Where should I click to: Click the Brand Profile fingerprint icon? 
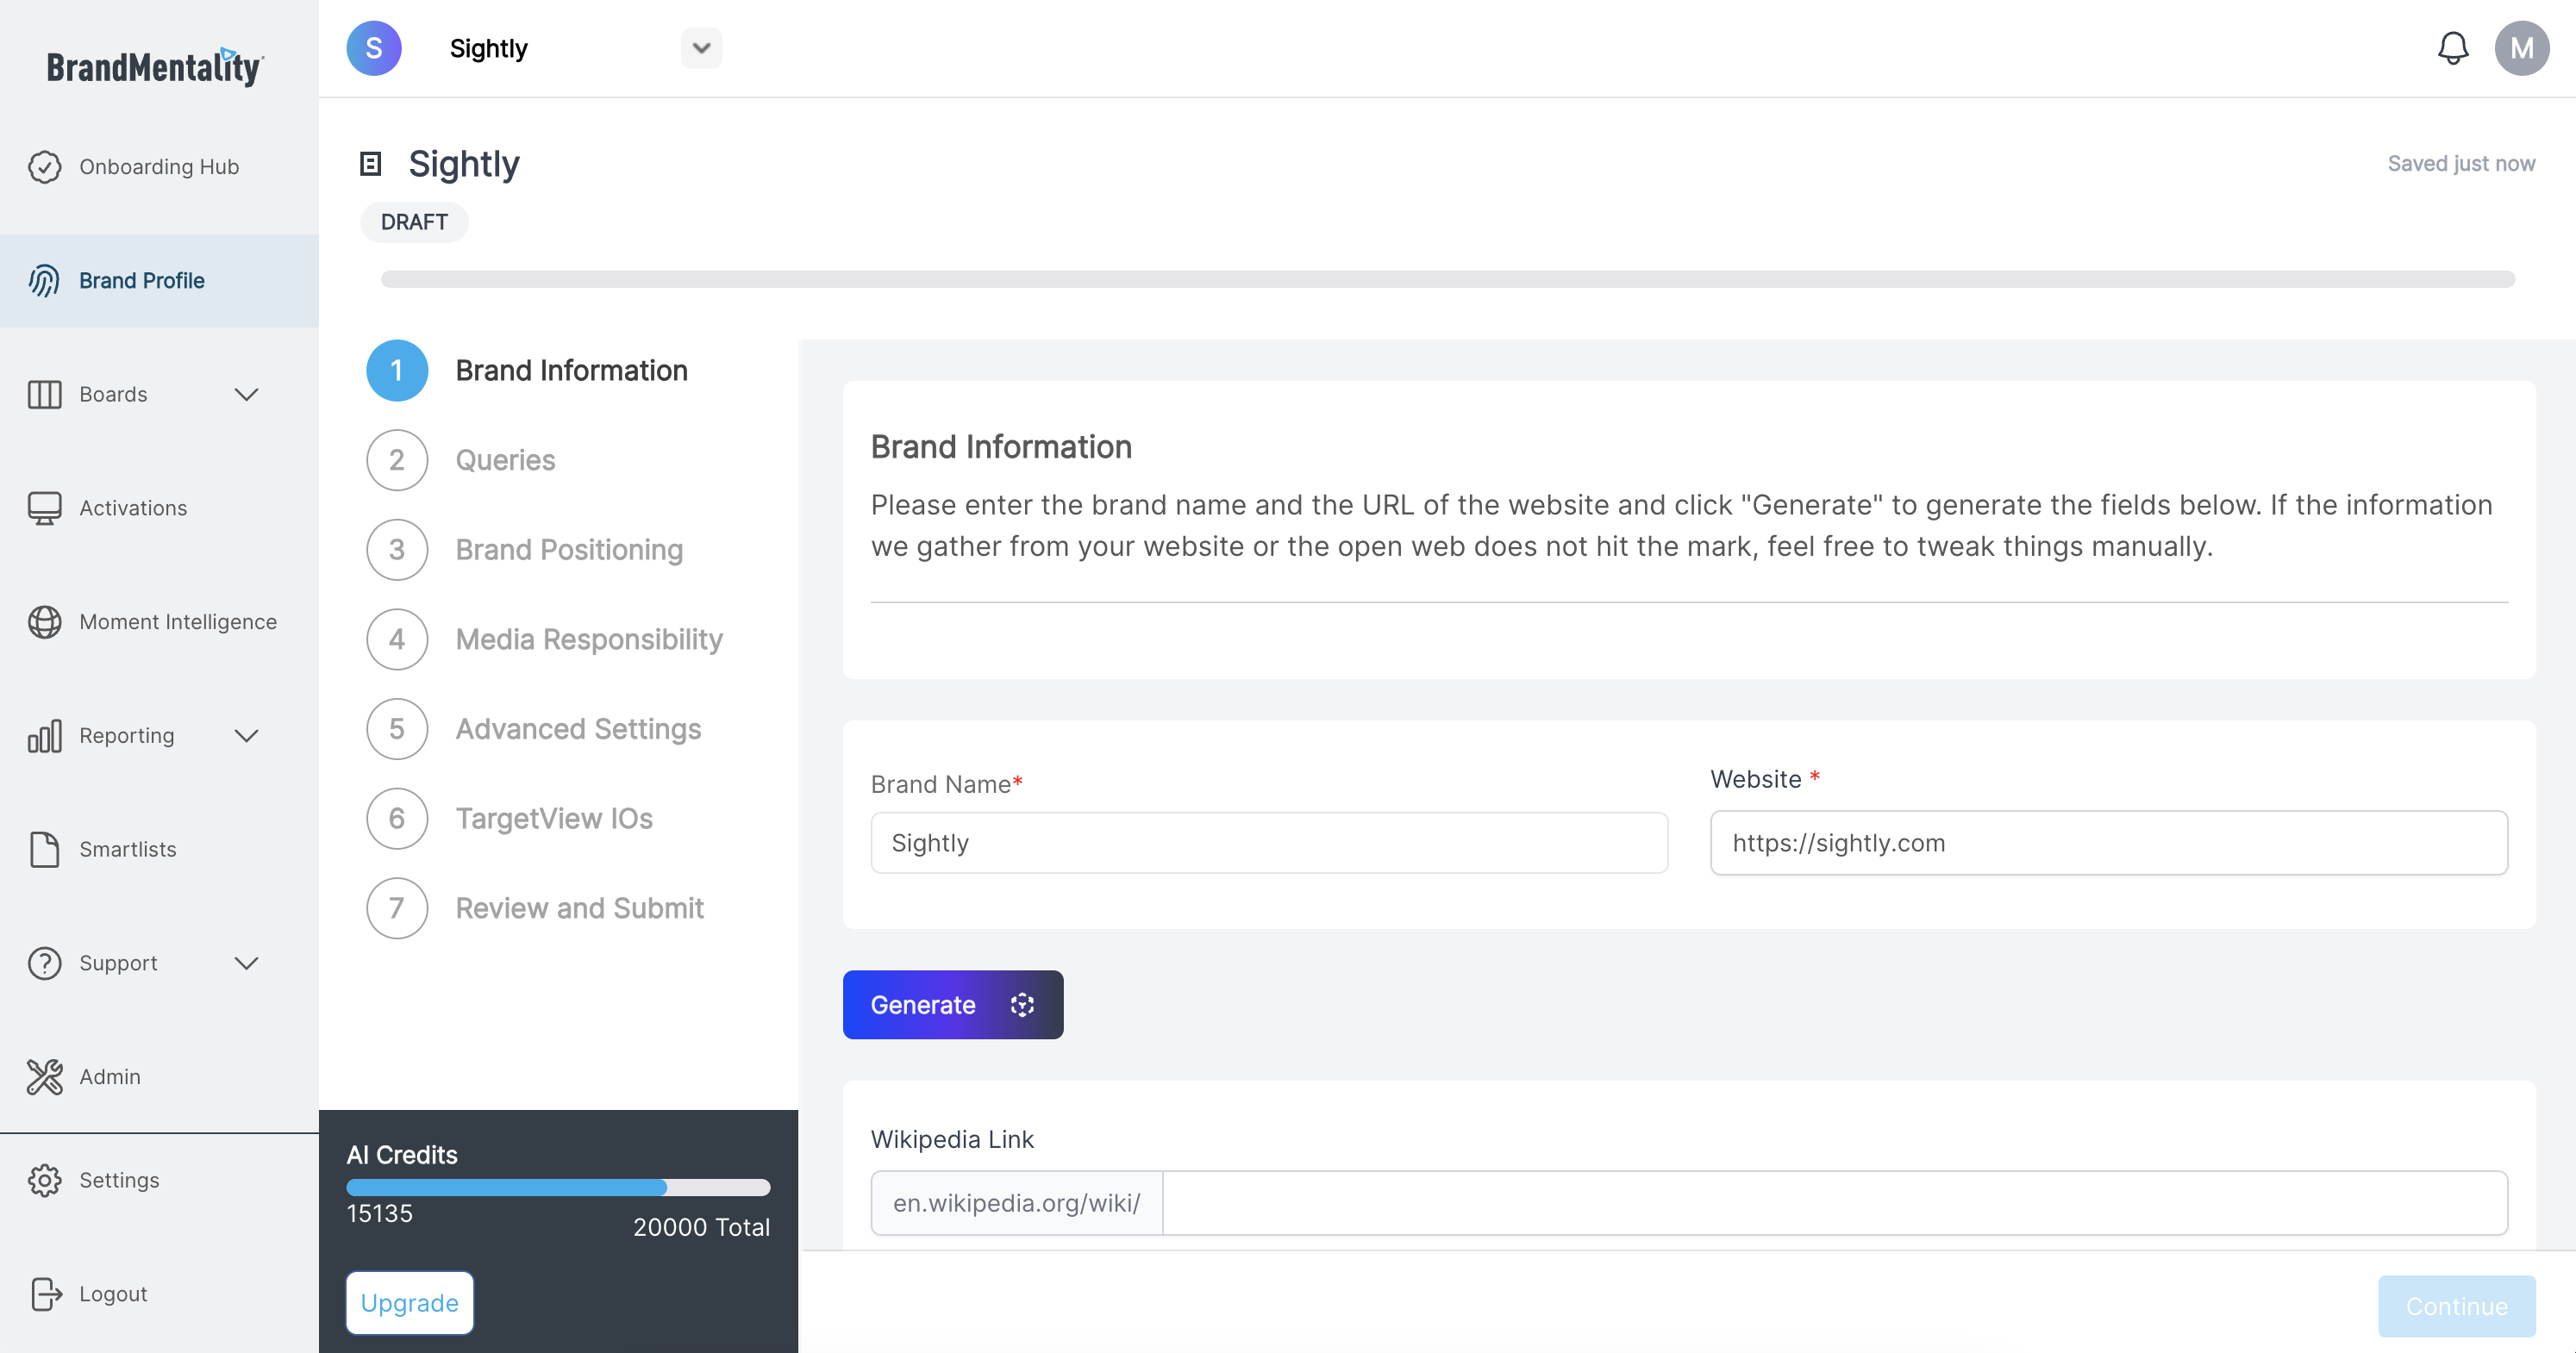[44, 281]
